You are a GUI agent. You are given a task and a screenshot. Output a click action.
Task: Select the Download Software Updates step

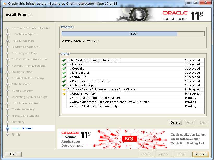click(x=31, y=28)
